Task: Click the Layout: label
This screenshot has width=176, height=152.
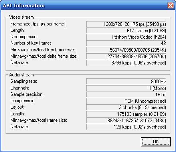Action: [x=17, y=107]
